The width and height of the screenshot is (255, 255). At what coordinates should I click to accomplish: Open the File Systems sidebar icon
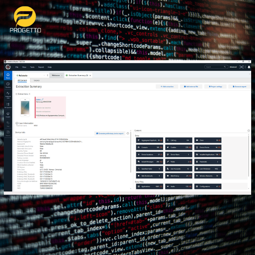[x=8, y=105]
